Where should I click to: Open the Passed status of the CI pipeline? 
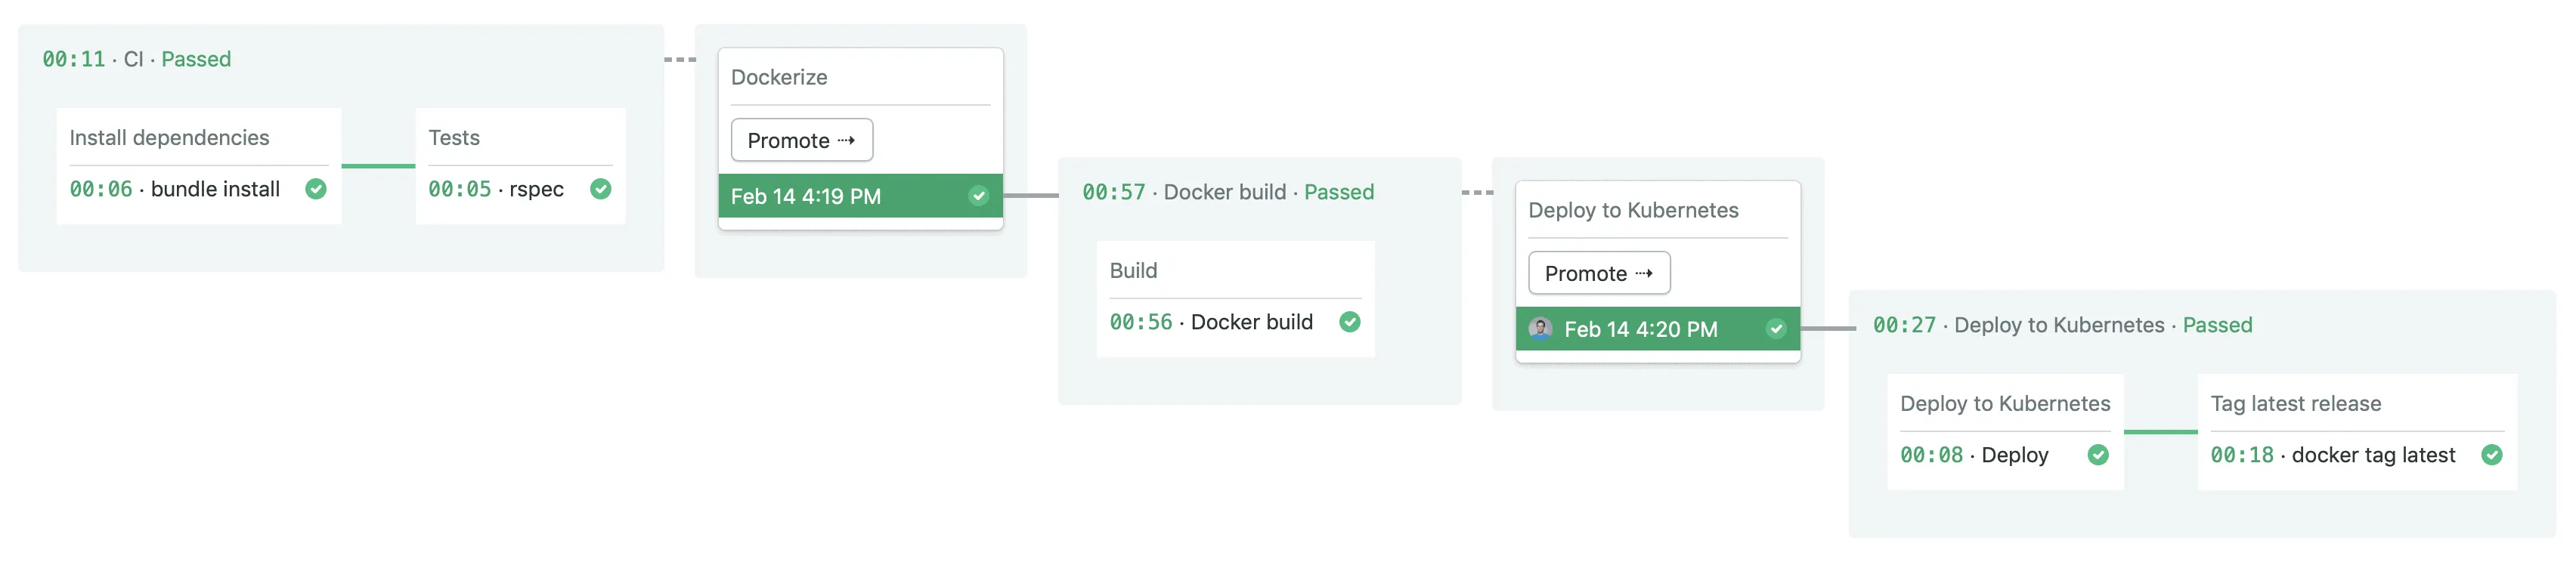point(195,59)
